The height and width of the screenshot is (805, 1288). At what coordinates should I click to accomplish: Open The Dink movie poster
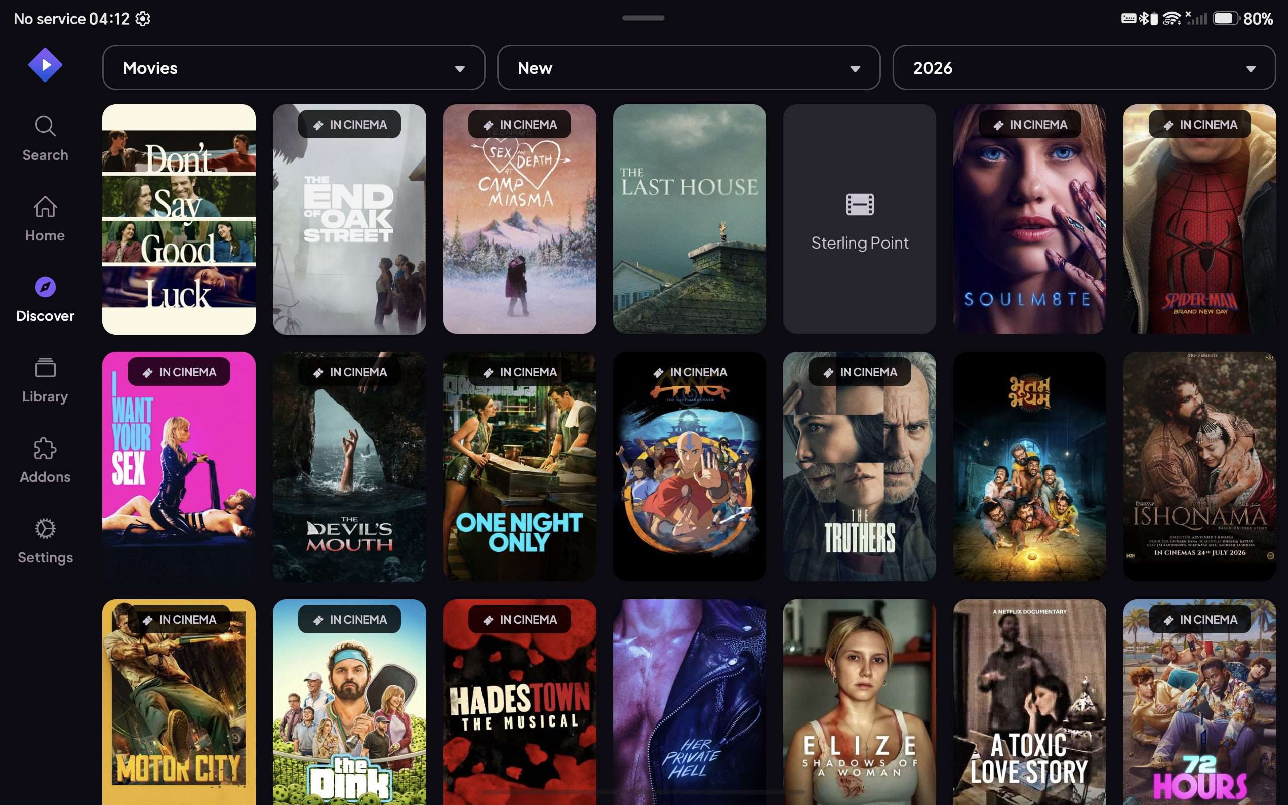349,702
